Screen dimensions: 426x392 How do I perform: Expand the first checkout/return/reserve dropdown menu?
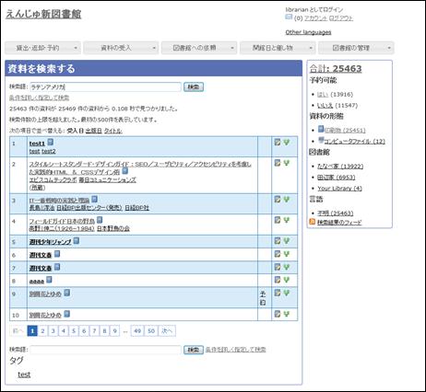click(x=43, y=48)
